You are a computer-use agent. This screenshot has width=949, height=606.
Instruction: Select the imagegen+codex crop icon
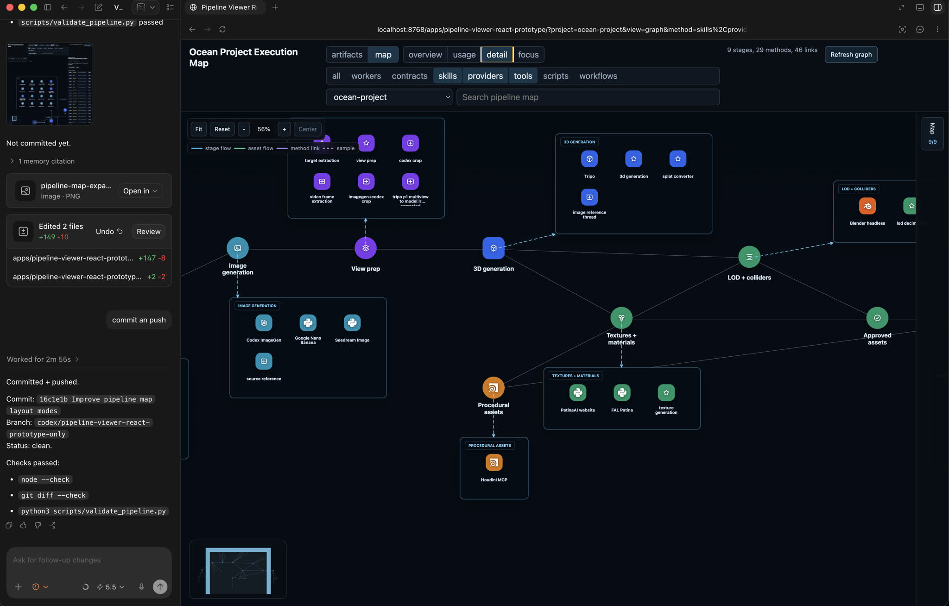pos(366,182)
